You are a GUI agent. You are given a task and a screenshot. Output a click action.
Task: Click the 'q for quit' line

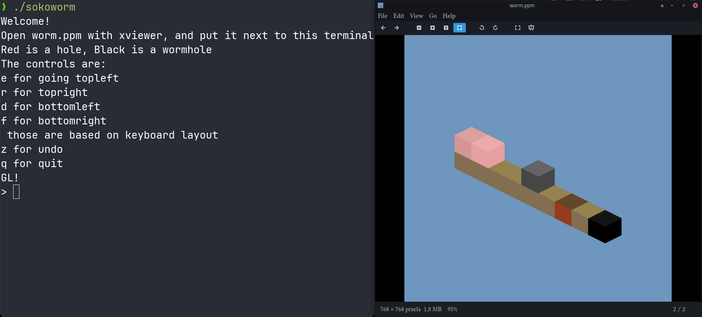coord(32,163)
